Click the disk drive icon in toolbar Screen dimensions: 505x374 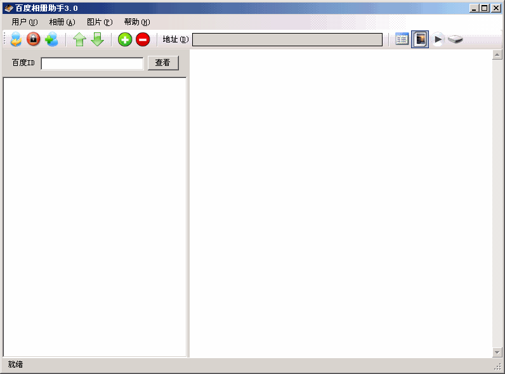(x=456, y=39)
